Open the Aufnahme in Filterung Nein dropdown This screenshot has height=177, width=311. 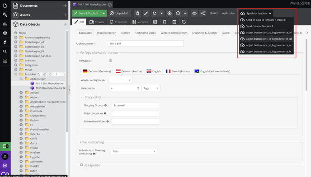154,151
